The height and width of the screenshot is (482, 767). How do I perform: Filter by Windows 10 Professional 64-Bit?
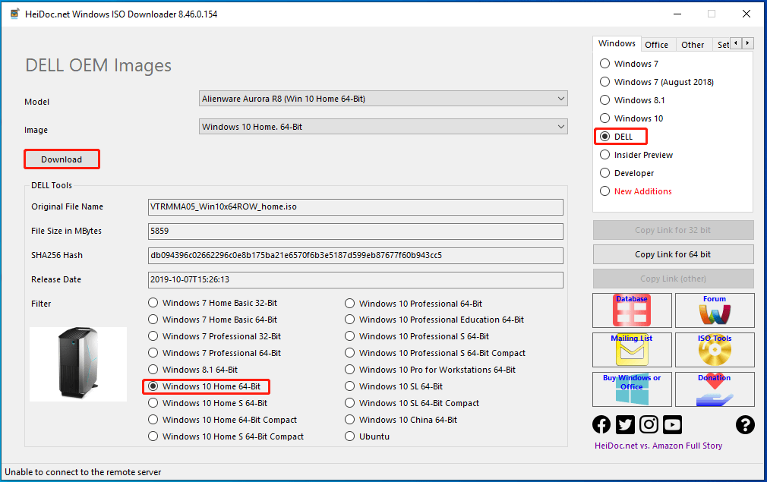(413, 304)
